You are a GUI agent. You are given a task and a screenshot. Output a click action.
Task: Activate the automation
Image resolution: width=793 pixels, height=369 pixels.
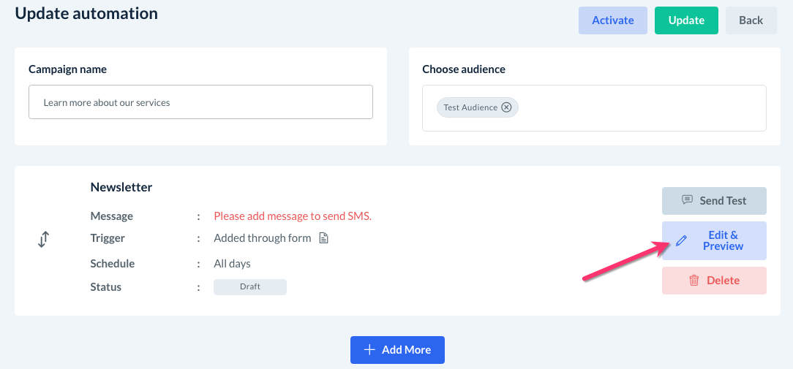pos(612,20)
